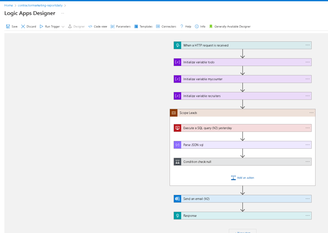Click Condition check null icon
The width and height of the screenshot is (328, 233).
(x=177, y=162)
